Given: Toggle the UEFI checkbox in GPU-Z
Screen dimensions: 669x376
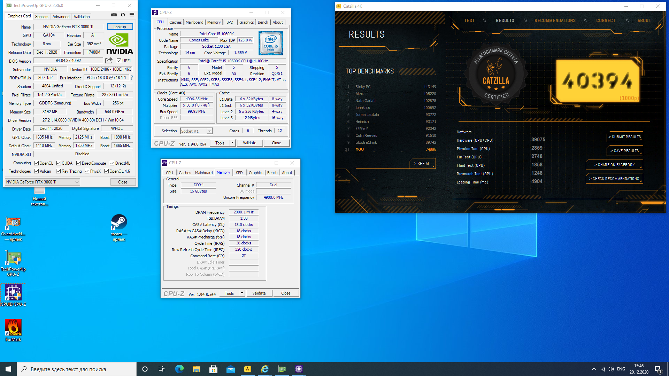Looking at the screenshot, I should 119,61.
